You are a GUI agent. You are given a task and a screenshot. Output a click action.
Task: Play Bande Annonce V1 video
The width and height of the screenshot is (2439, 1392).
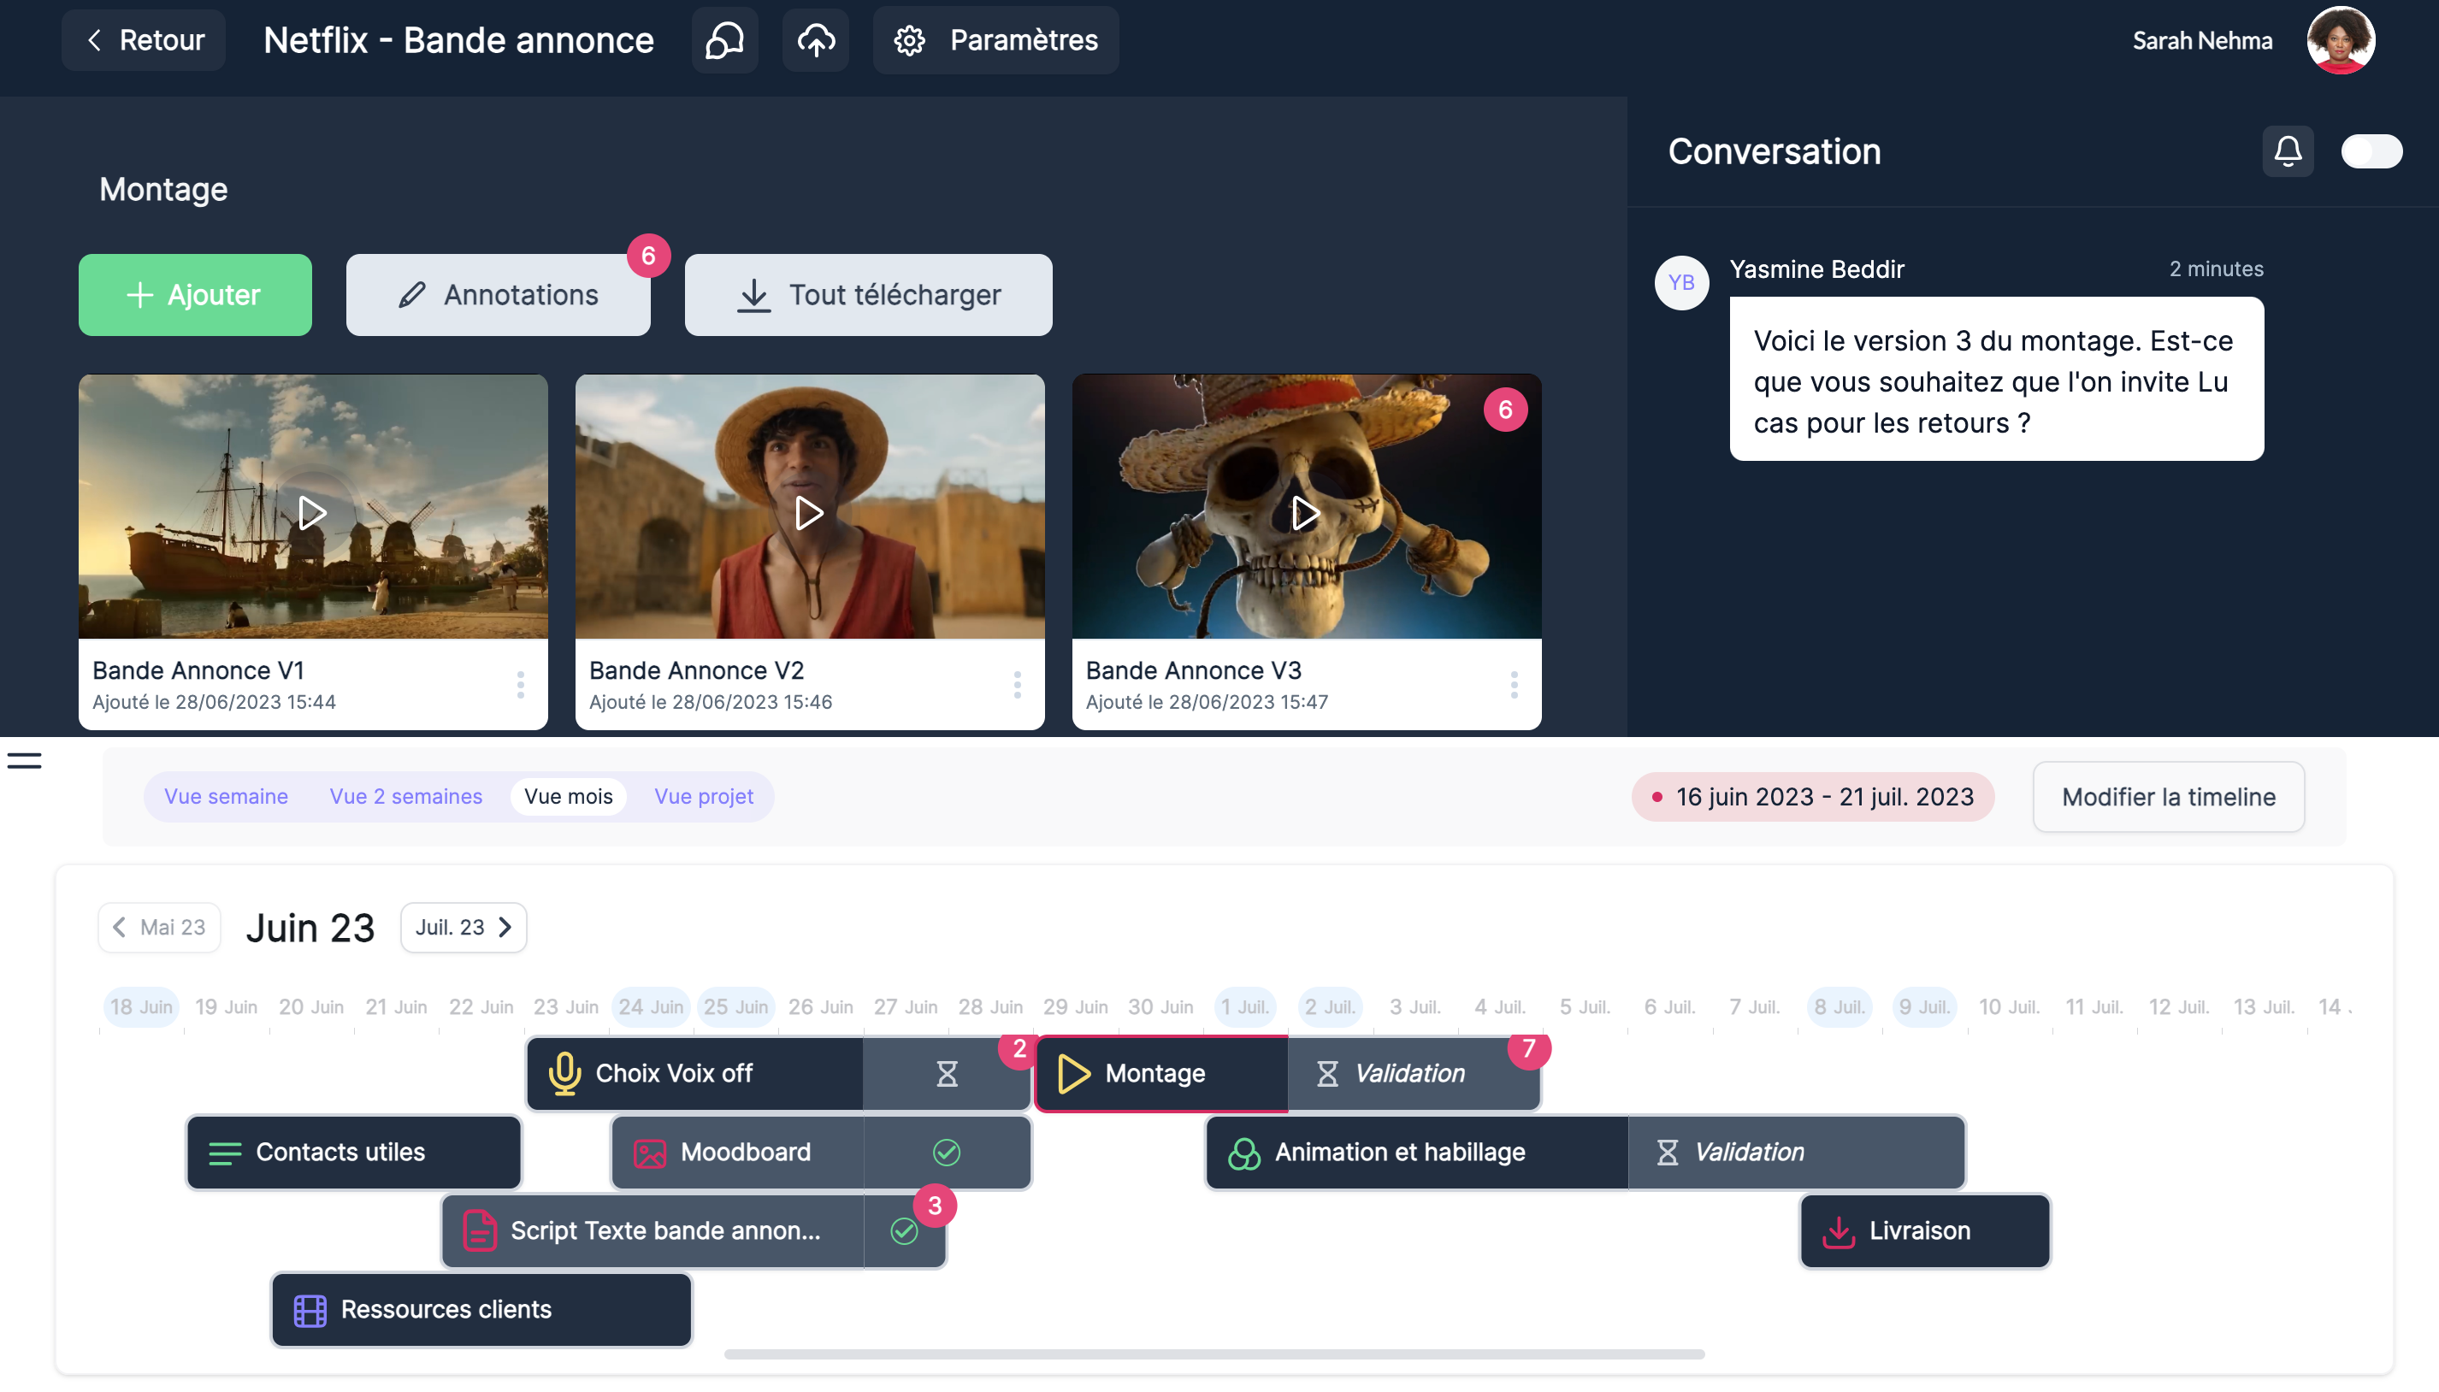pyautogui.click(x=313, y=513)
